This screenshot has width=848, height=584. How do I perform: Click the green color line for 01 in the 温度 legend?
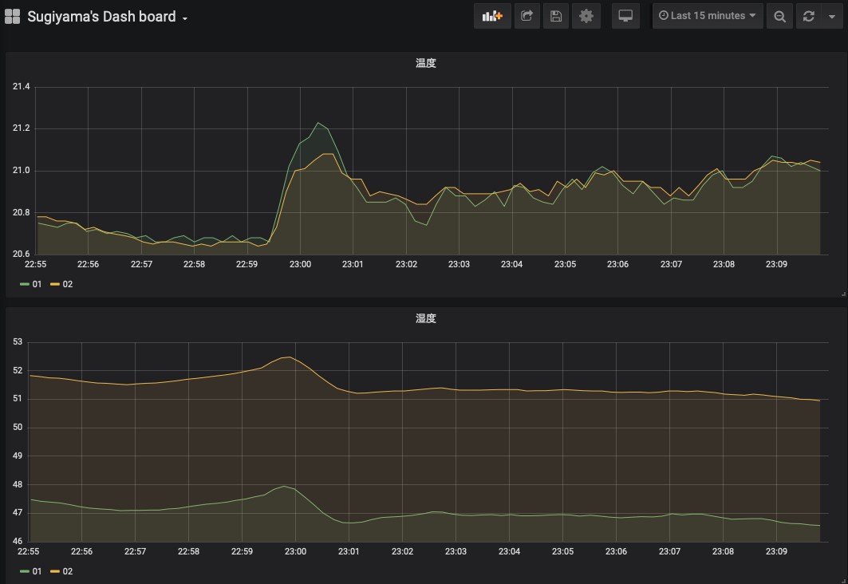tap(25, 284)
